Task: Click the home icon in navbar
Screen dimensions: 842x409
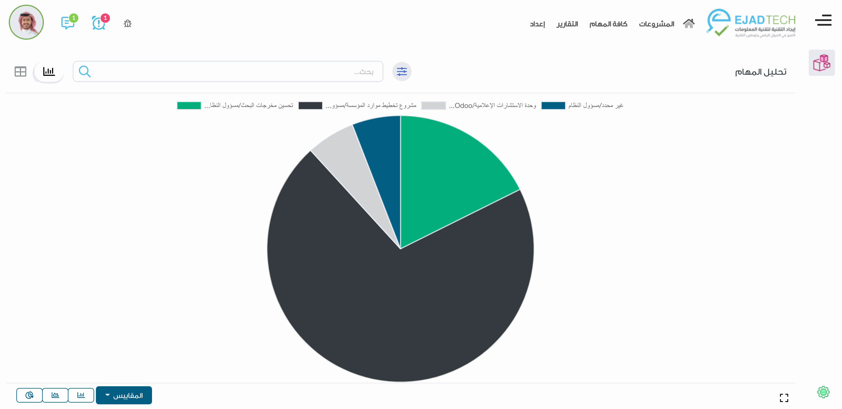Action: (689, 23)
